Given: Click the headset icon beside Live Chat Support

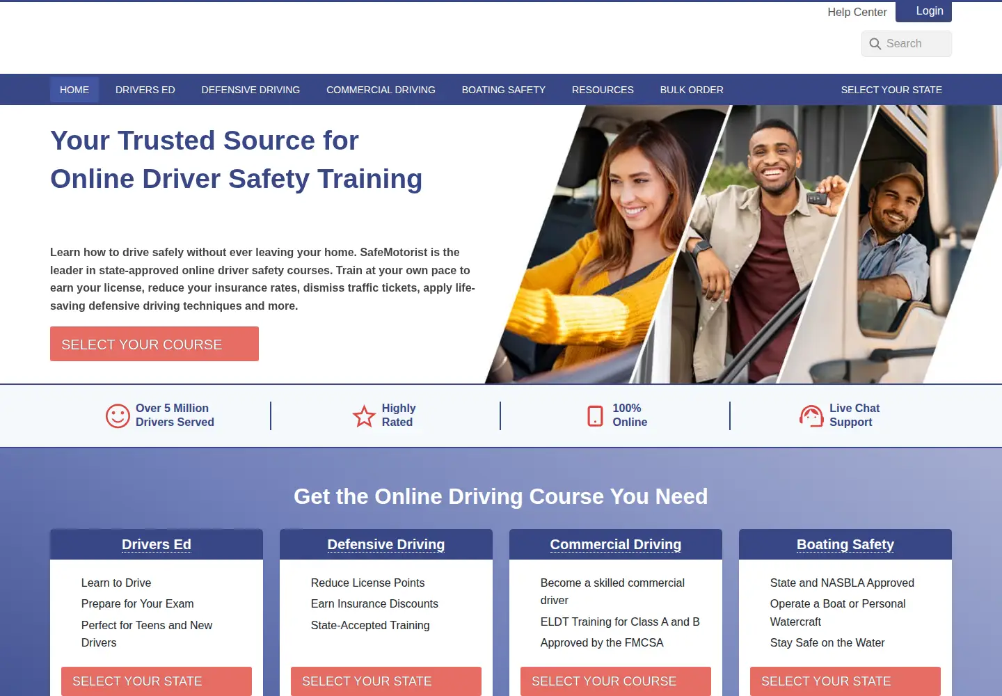Looking at the screenshot, I should pos(811,416).
